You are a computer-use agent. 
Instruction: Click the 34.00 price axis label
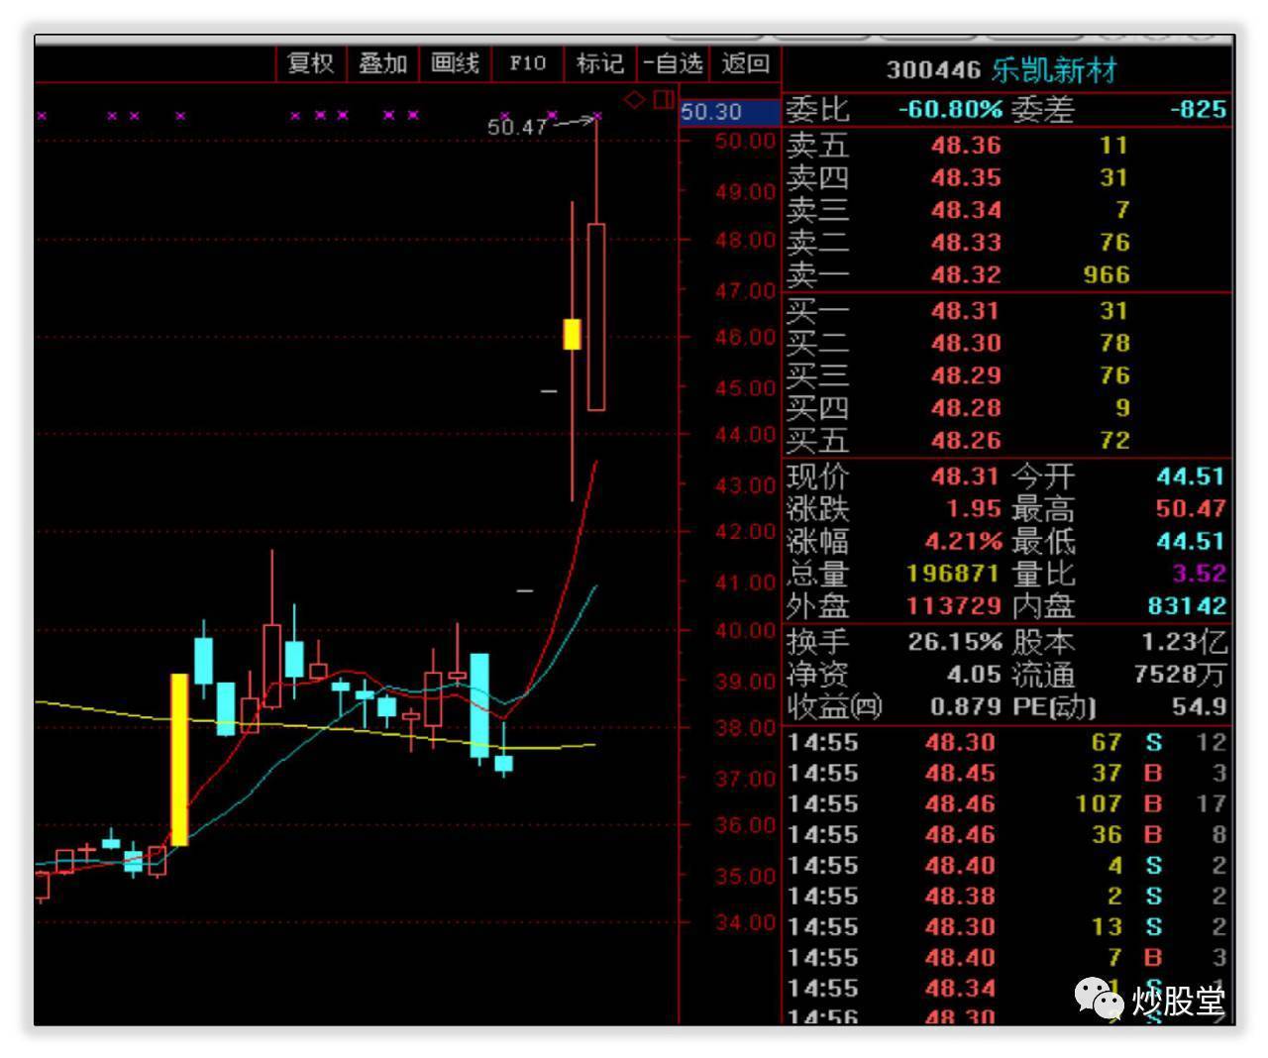745,922
